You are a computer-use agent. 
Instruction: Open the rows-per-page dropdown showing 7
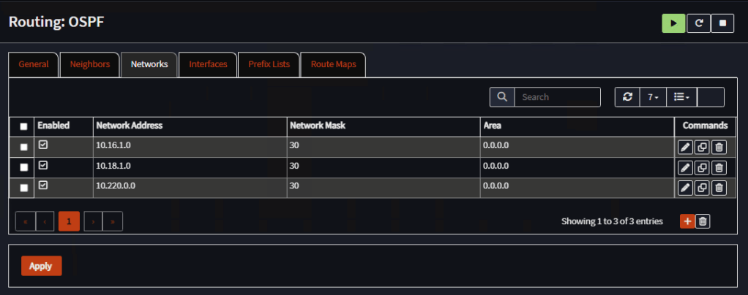653,97
